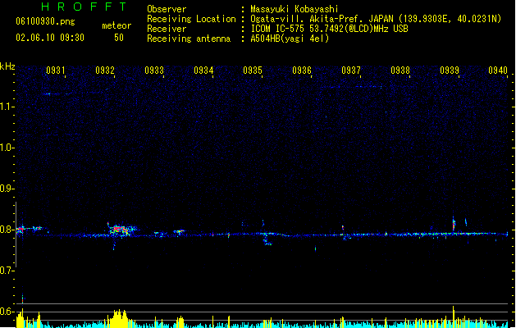Screen dimensions: 516x328
Task: Click the 1.1 kHz axis label
Action: click(7, 107)
